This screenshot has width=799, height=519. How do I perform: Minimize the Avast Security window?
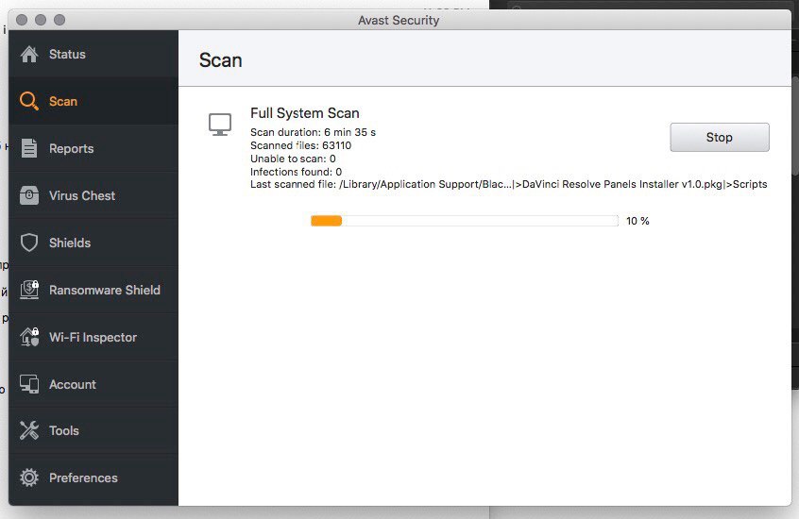tap(41, 20)
